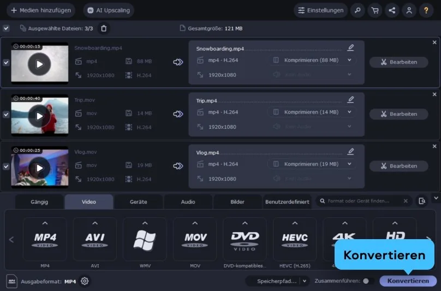The image size is (441, 291).
Task: Click the AI Upscaling button
Action: (x=109, y=10)
